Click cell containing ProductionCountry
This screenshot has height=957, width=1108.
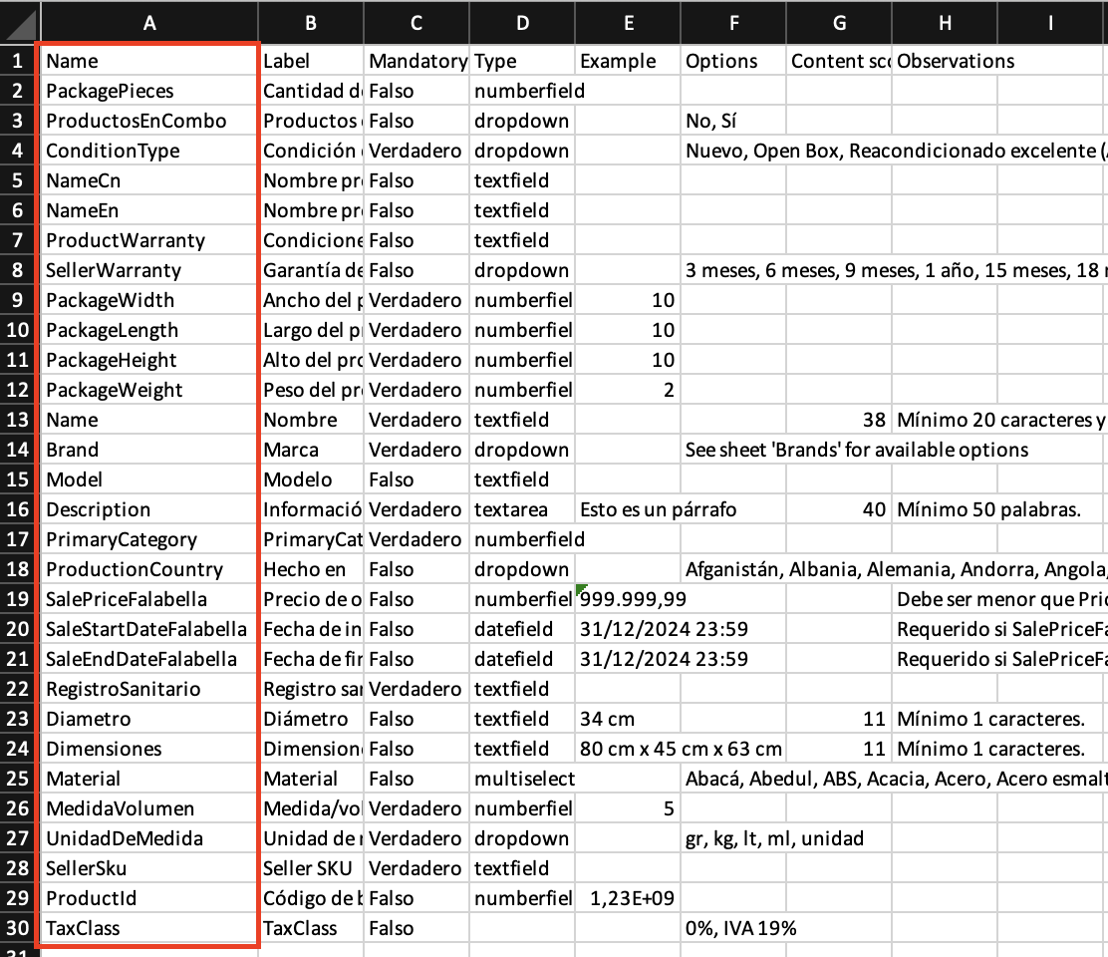(149, 569)
